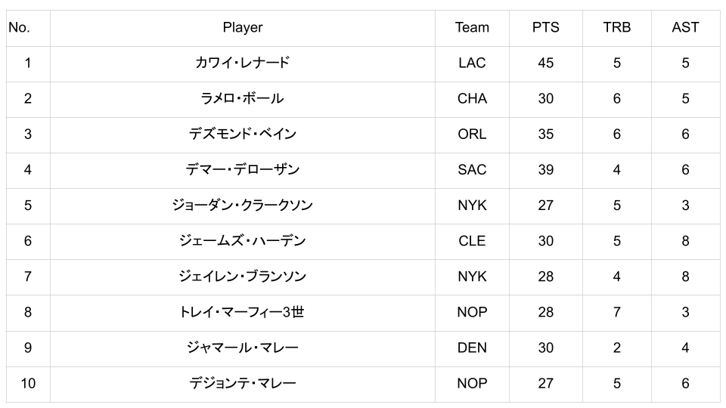This screenshot has height=408, width=726.
Task: Click player name カワイ・レナード
Action: coord(242,63)
